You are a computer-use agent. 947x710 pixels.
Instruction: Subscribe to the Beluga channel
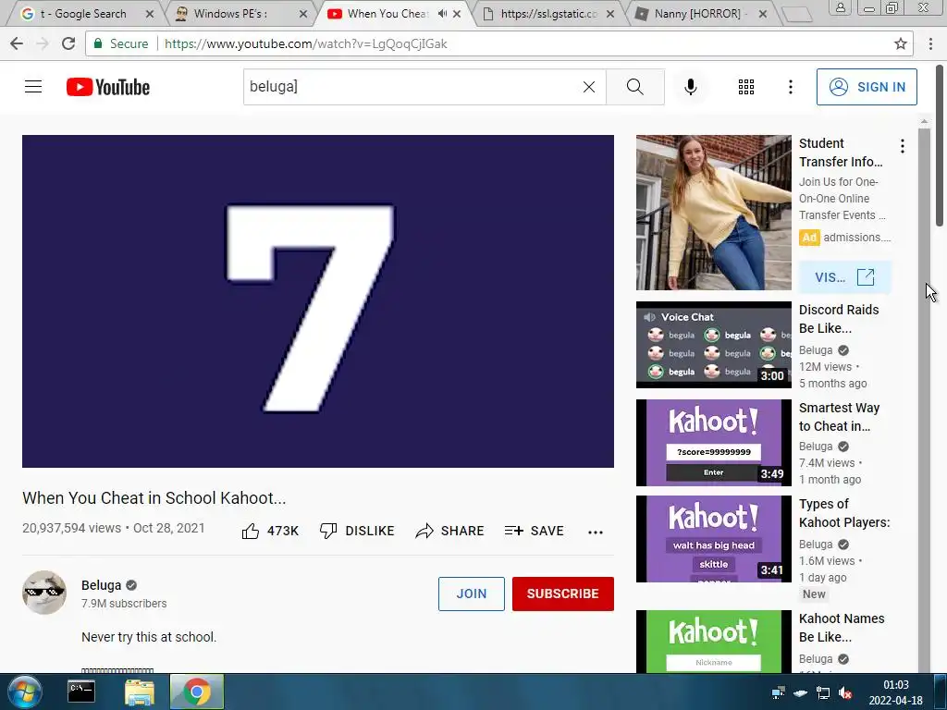[563, 594]
